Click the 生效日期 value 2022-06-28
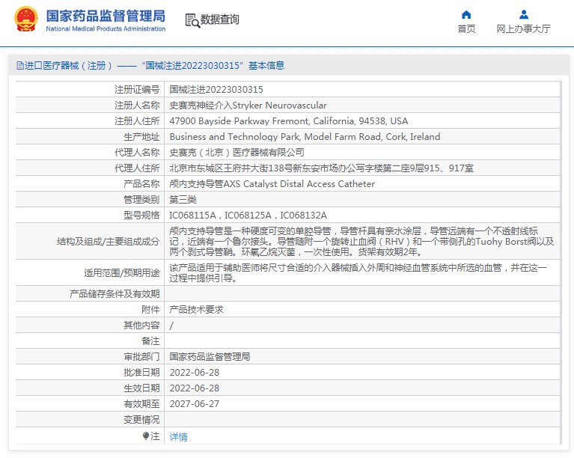574x458 pixels. click(x=195, y=388)
